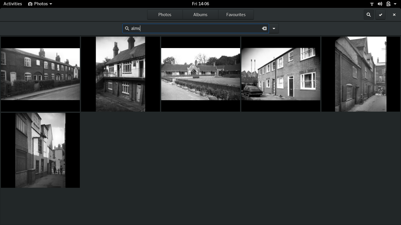Open the narrow alley with bicycle photo
This screenshot has height=225, width=401.
point(361,74)
